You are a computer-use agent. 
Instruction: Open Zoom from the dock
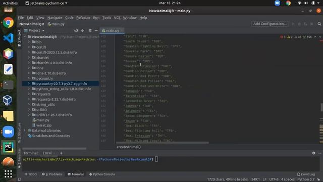click(8, 131)
